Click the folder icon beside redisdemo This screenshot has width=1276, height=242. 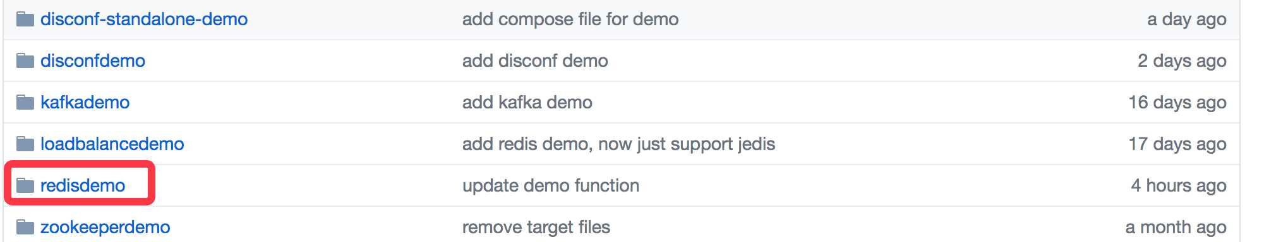pos(25,185)
